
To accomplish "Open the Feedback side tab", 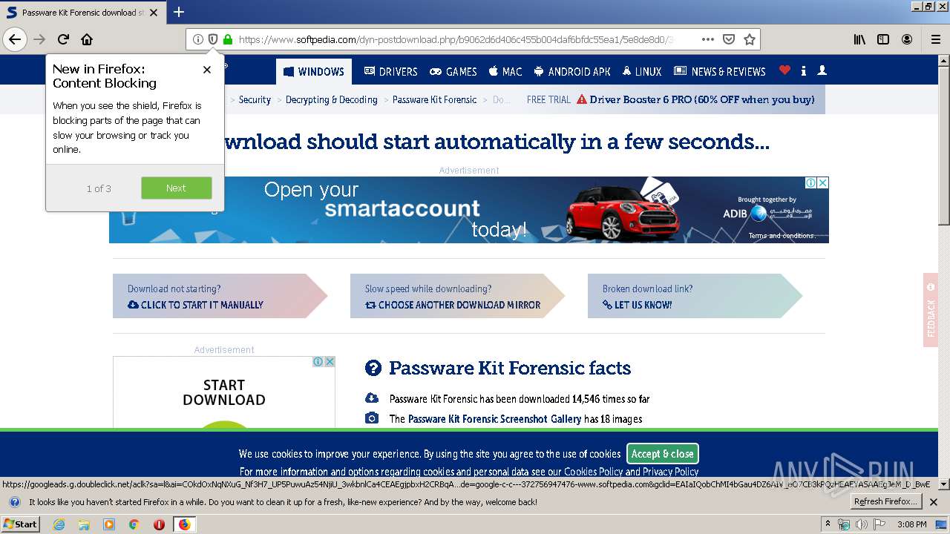I will tap(931, 310).
